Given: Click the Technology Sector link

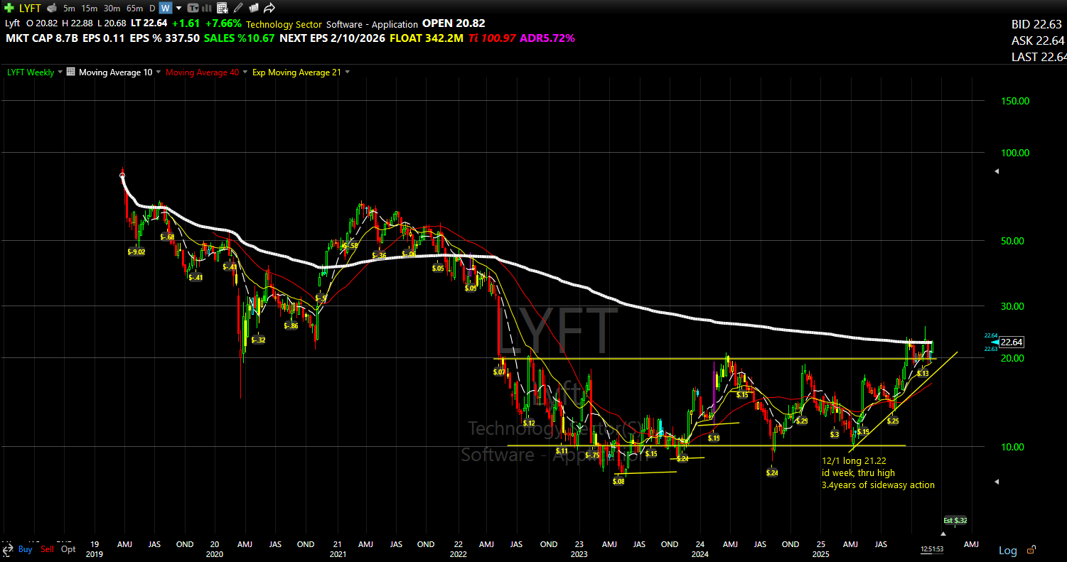Looking at the screenshot, I should [x=284, y=24].
